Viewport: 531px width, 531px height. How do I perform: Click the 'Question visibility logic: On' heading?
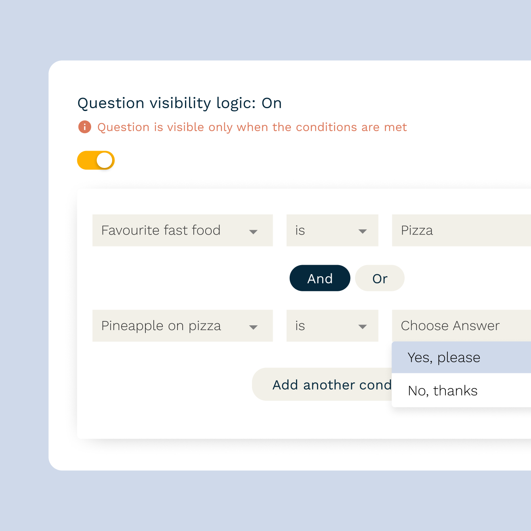[x=179, y=103]
